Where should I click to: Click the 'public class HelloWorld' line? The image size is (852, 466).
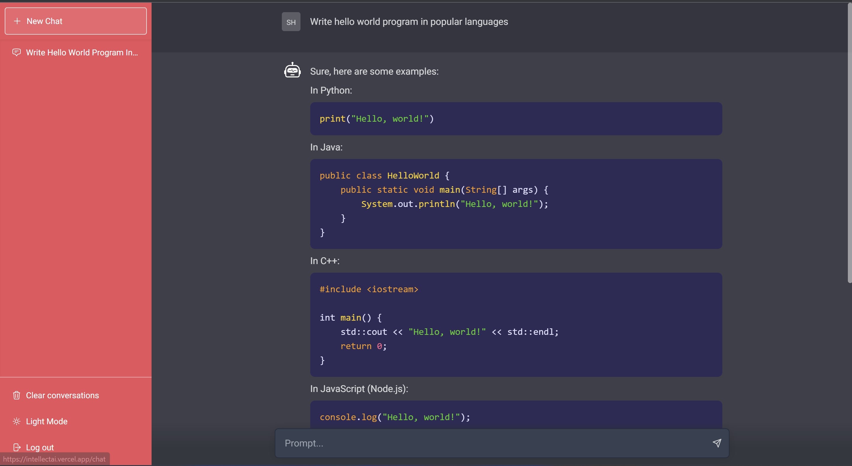coord(384,175)
